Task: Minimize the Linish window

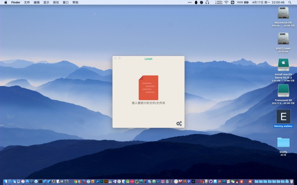Action: (119, 58)
